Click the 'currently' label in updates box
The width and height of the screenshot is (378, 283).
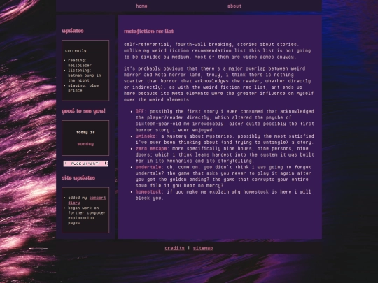pyautogui.click(x=76, y=50)
